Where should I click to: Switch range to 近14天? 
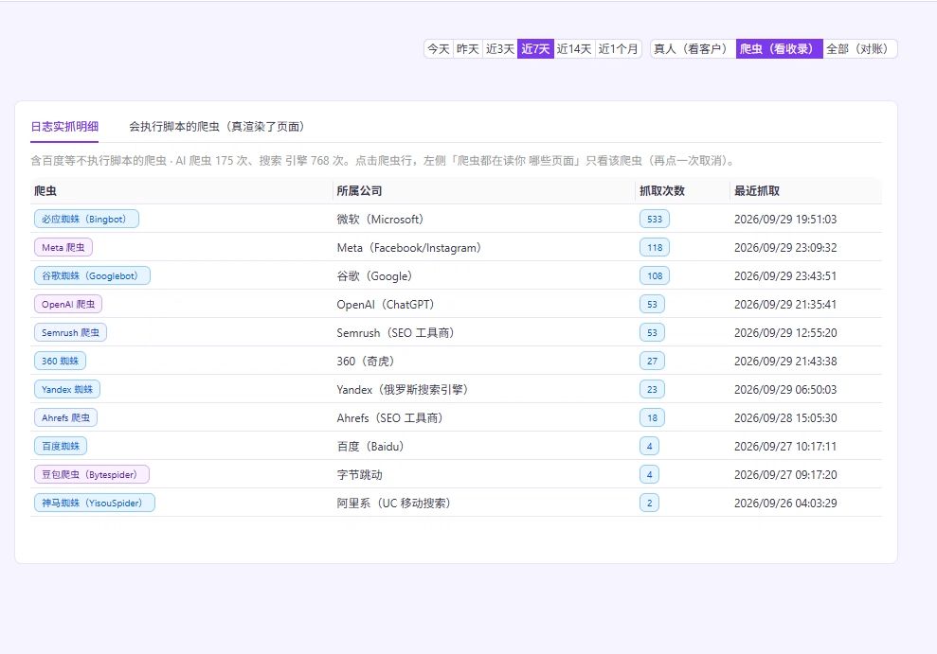[x=574, y=49]
